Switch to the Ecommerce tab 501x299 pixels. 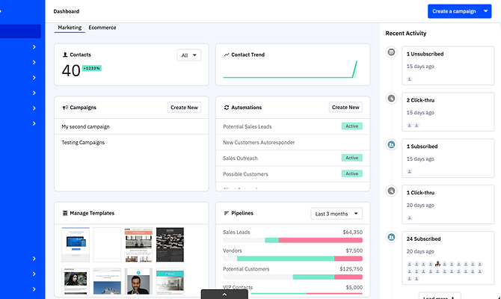(102, 28)
